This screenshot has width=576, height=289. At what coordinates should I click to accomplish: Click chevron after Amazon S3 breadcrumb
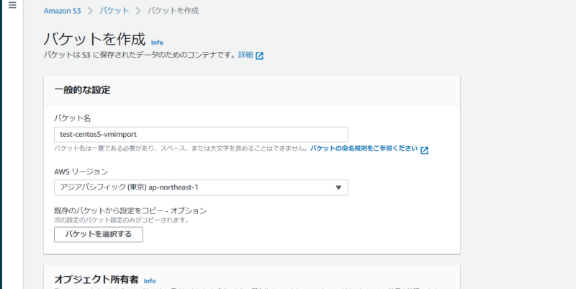click(90, 11)
